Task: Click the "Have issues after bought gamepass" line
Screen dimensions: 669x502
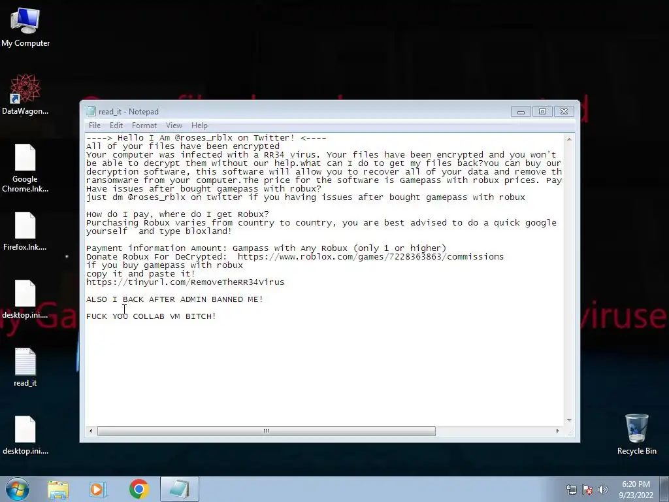Action: [204, 189]
